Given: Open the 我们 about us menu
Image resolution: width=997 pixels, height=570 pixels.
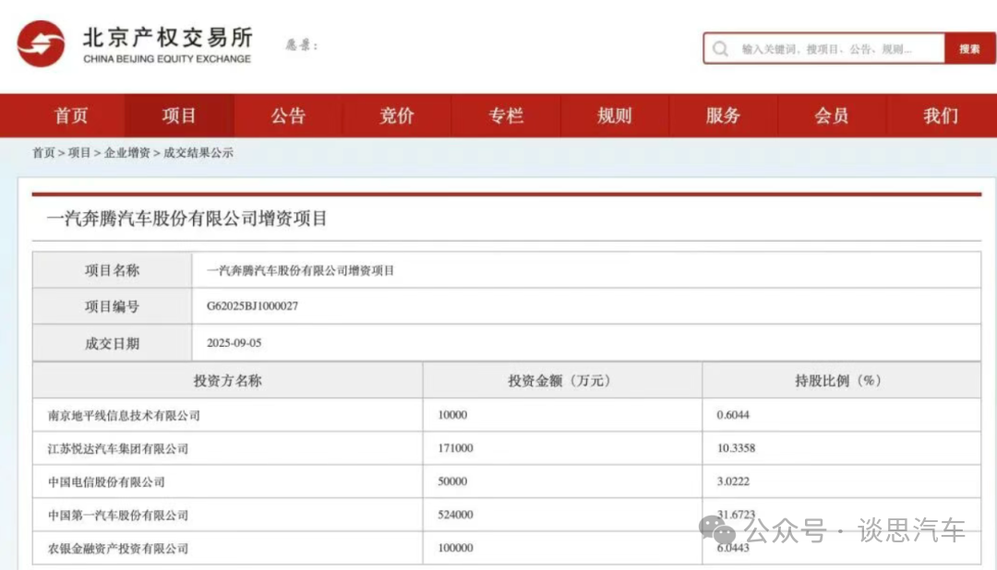Looking at the screenshot, I should pyautogui.click(x=939, y=115).
